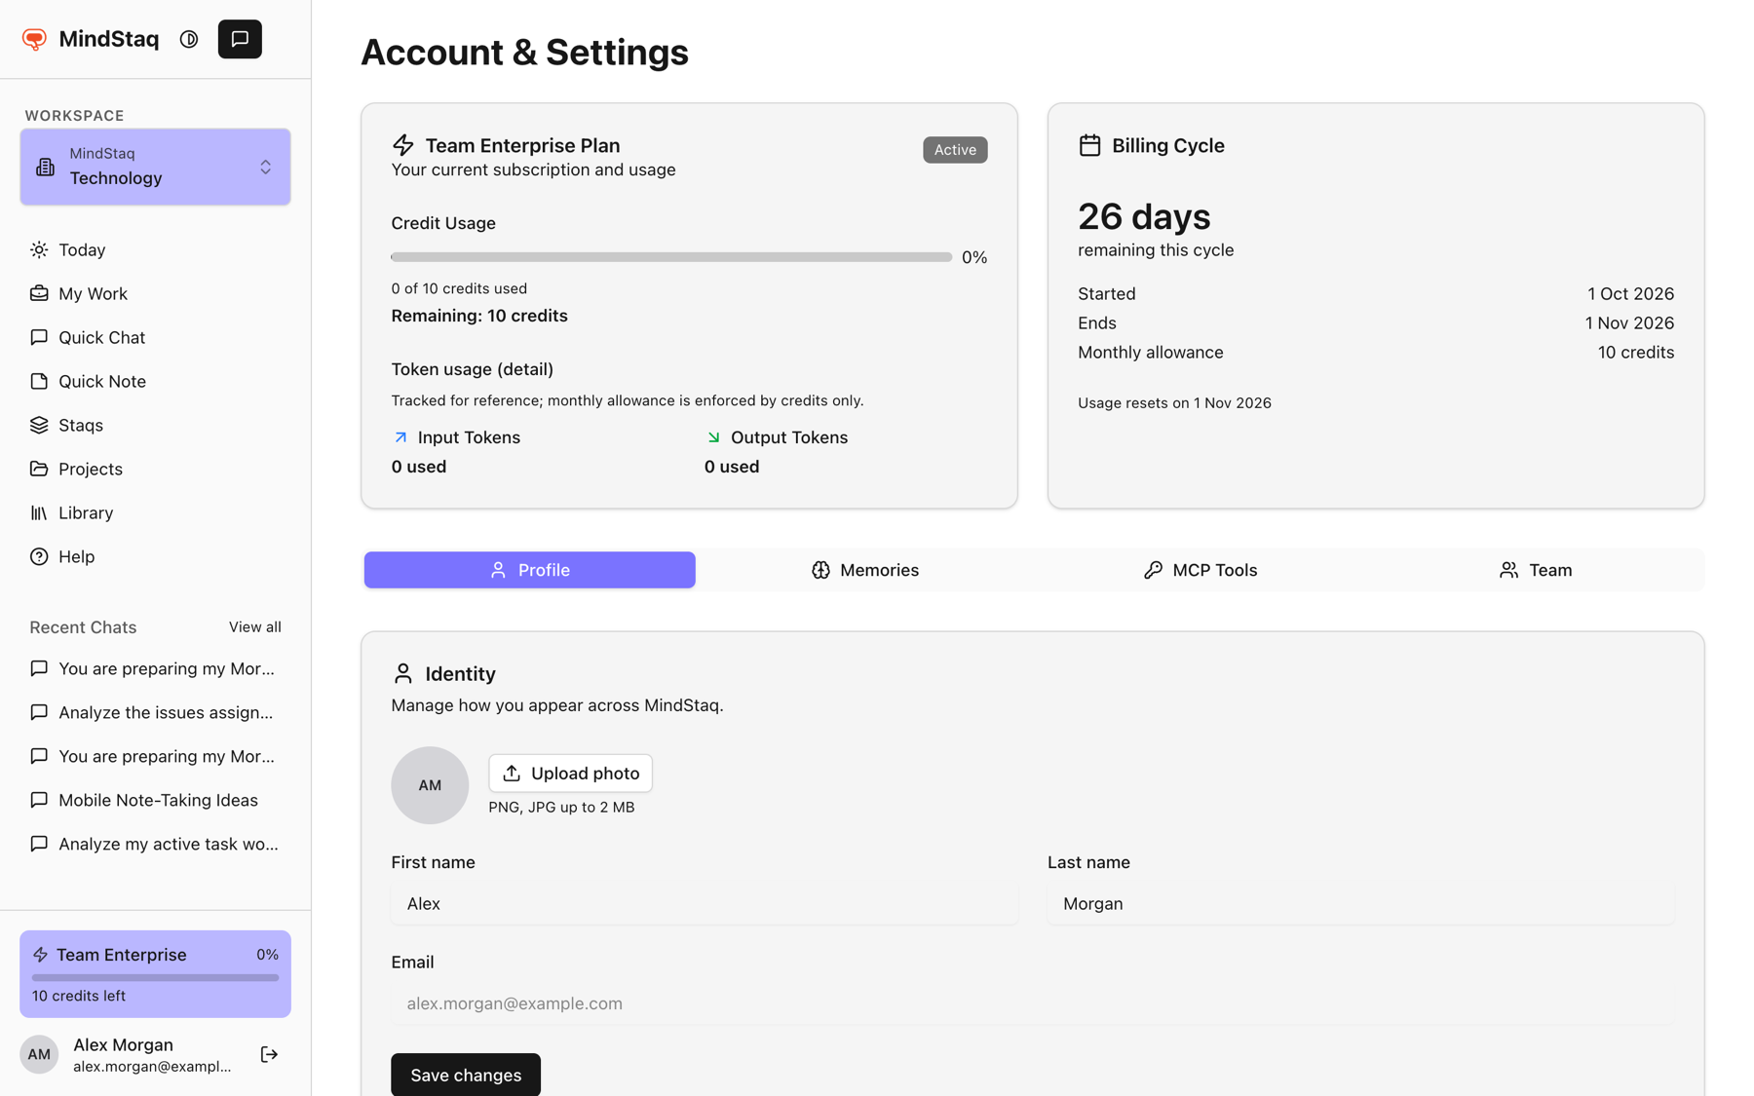
Task: Click the Input Tokens arrow icon
Action: point(400,438)
